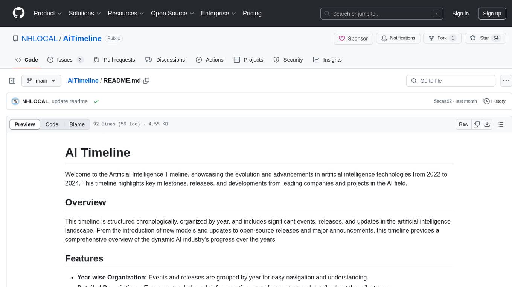Open NHLOCAL commit author avatar

coord(15,101)
